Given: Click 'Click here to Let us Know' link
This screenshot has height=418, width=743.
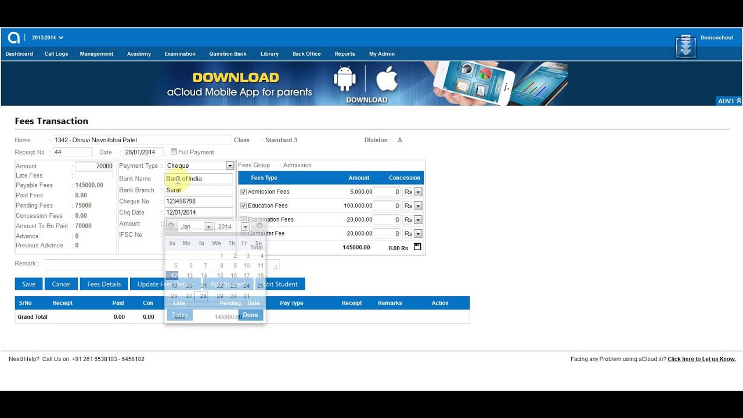Looking at the screenshot, I should 702,359.
